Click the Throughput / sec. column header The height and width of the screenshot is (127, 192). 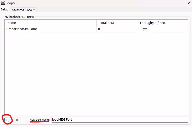(162, 23)
